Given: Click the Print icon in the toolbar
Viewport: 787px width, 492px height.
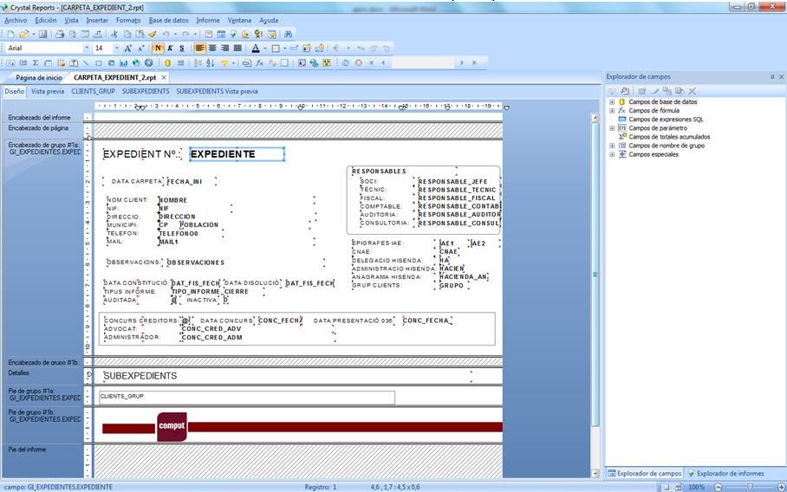Looking at the screenshot, I should coord(60,34).
